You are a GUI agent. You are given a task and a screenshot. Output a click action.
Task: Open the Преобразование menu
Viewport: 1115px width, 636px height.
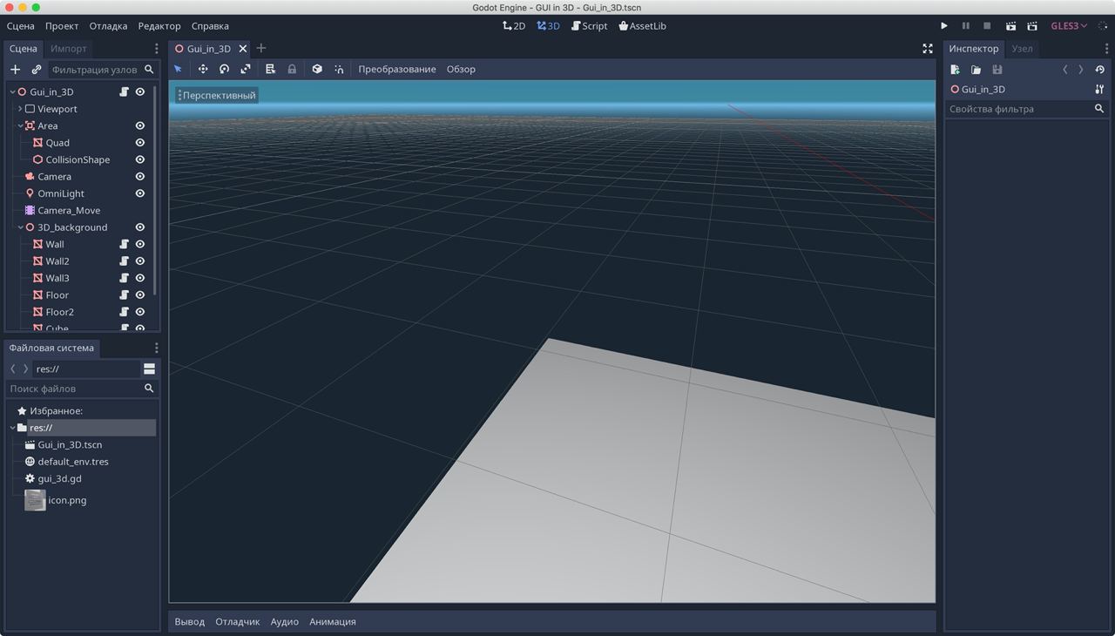click(x=397, y=69)
